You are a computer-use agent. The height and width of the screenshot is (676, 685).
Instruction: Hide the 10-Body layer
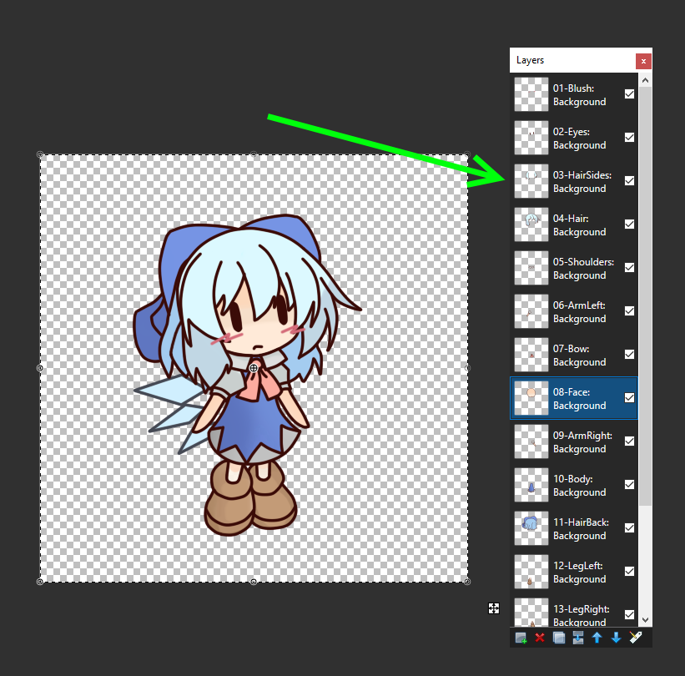tap(630, 484)
